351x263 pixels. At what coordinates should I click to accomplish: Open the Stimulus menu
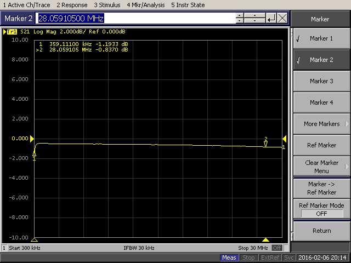[107, 5]
